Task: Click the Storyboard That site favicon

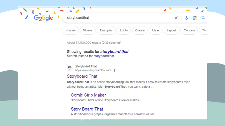Action: point(70,68)
